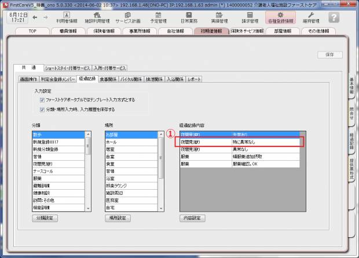The width and height of the screenshot is (359, 258).
Task: Open the help question mark icon
Action: 334,17
